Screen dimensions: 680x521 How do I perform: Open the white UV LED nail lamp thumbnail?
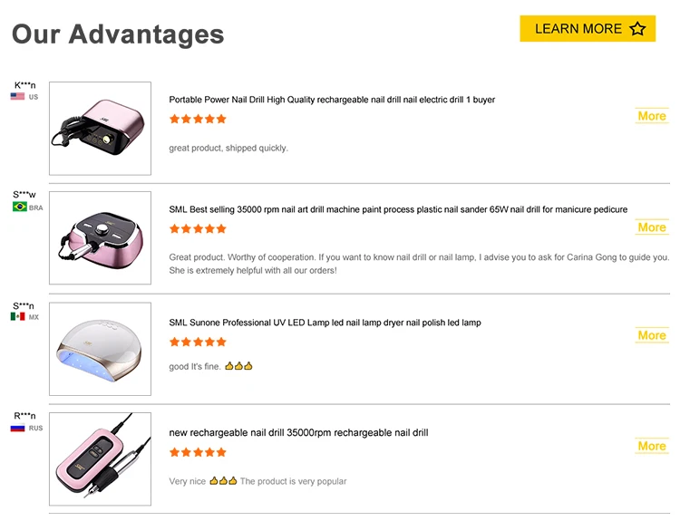click(100, 349)
